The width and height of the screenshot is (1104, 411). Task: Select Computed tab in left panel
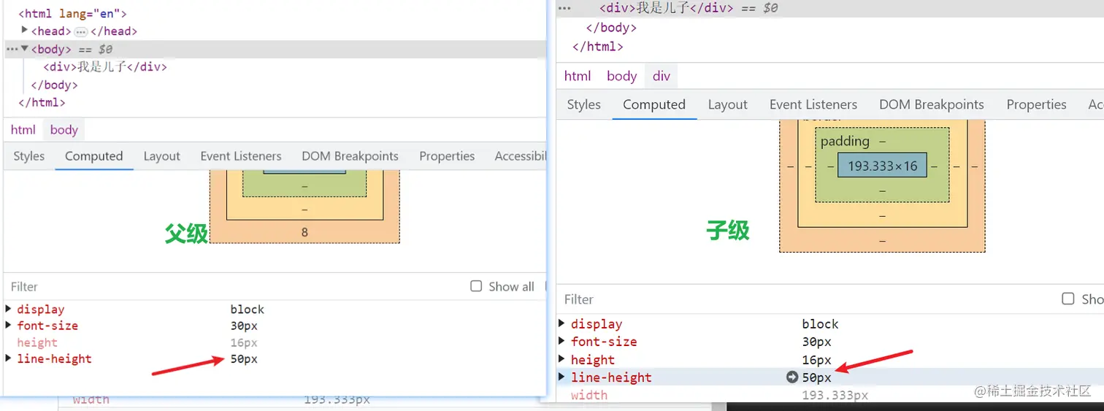coord(93,155)
